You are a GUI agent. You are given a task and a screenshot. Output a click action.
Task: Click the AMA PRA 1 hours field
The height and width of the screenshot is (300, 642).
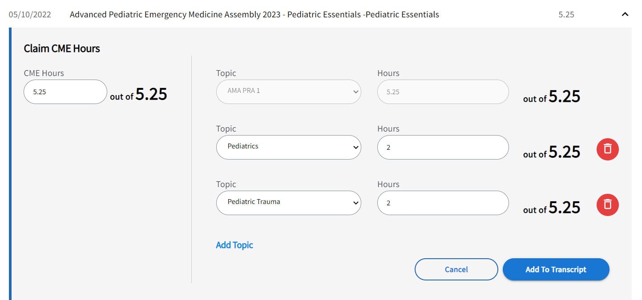point(443,92)
